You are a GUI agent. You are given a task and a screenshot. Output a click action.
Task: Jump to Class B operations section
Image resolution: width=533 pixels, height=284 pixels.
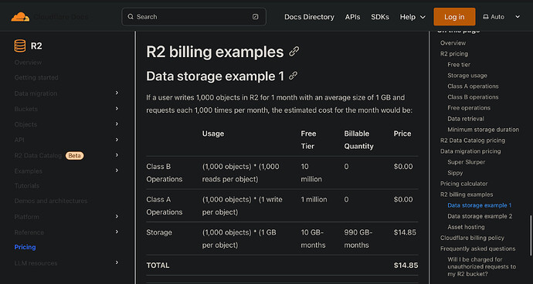coord(474,97)
